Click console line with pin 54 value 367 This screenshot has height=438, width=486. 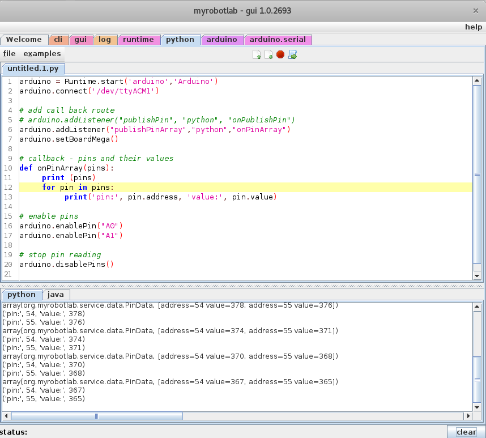point(44,390)
